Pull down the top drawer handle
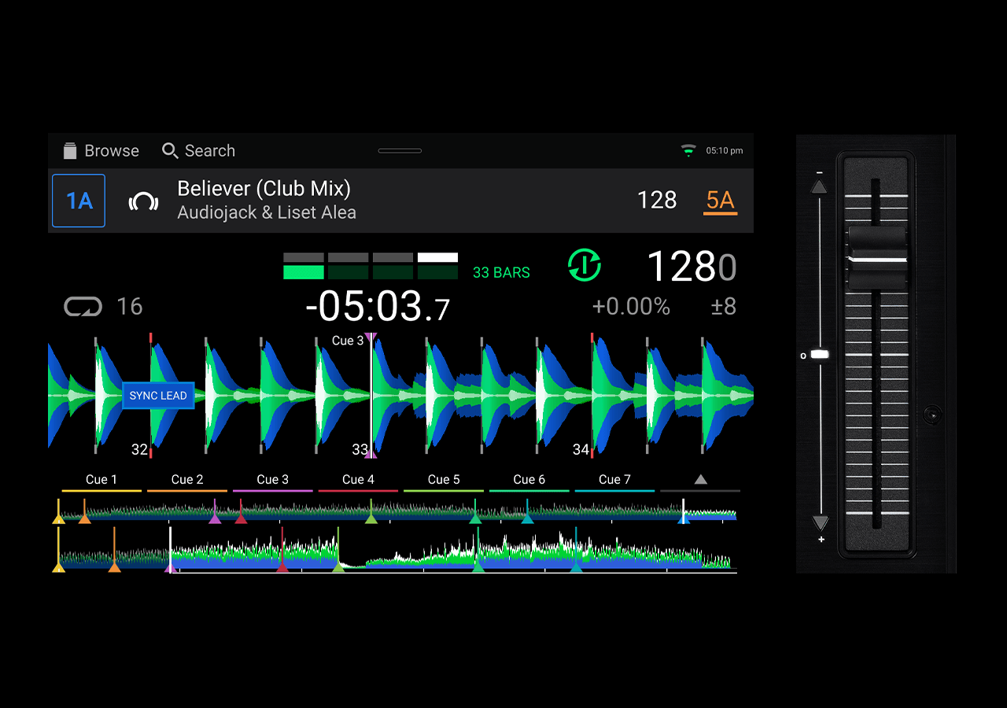The width and height of the screenshot is (1007, 708). [400, 150]
